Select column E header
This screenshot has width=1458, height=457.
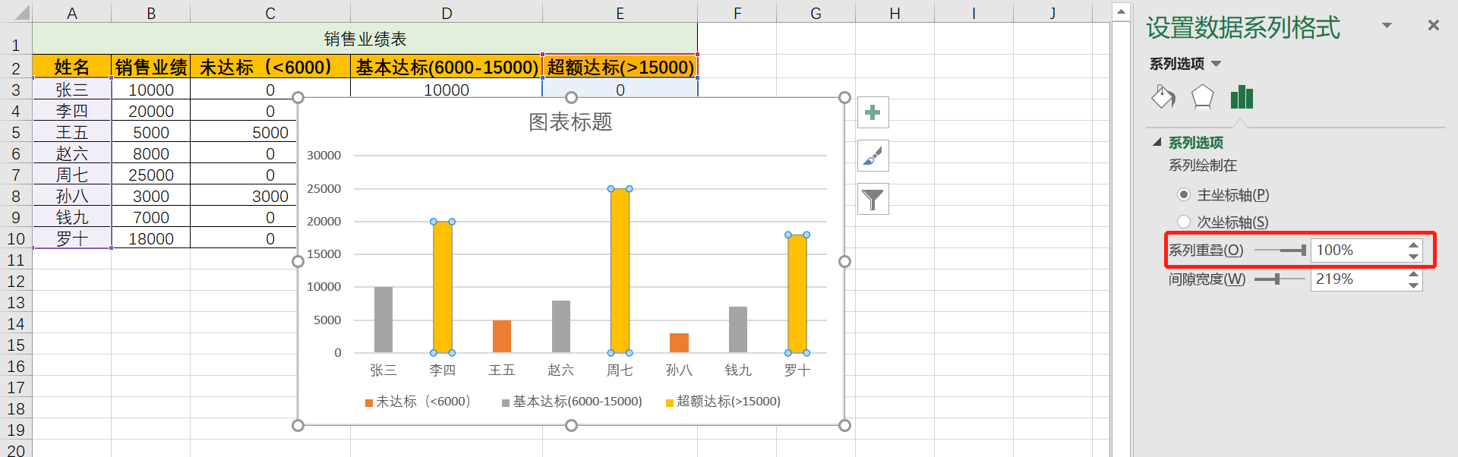tap(620, 13)
